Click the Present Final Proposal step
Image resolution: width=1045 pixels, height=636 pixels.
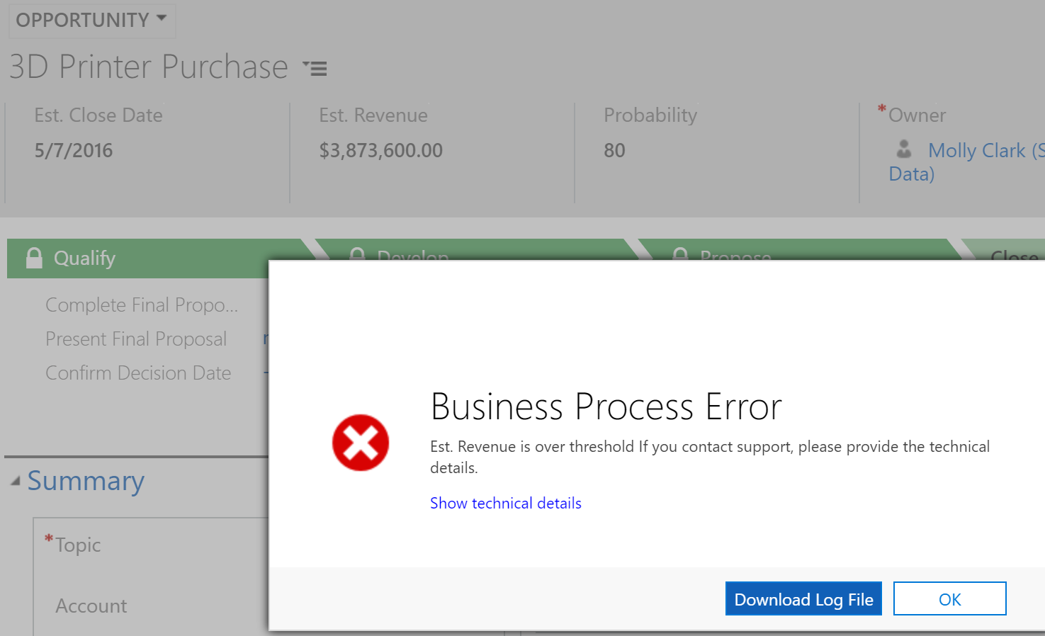(136, 339)
